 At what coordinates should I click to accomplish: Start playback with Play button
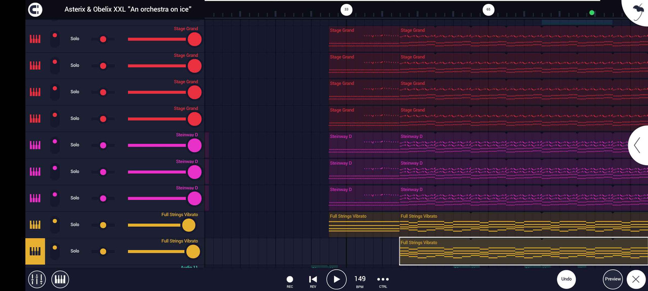[337, 279]
